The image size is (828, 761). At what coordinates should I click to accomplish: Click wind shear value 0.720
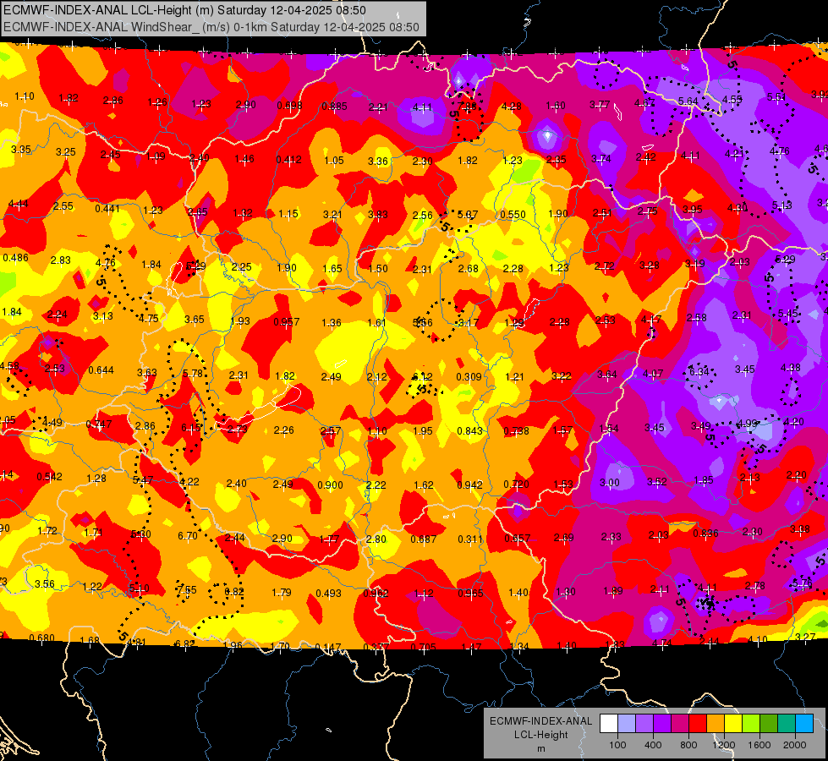click(x=517, y=485)
